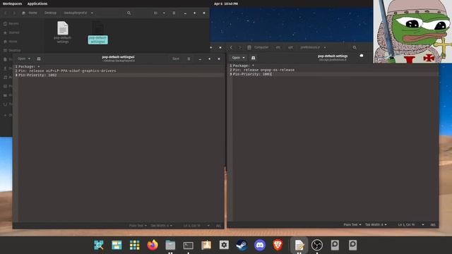Click Pin release o=pop-os-release line

[263, 70]
